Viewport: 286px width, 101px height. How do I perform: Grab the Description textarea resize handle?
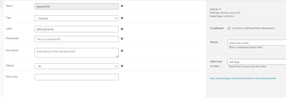tap(117, 56)
